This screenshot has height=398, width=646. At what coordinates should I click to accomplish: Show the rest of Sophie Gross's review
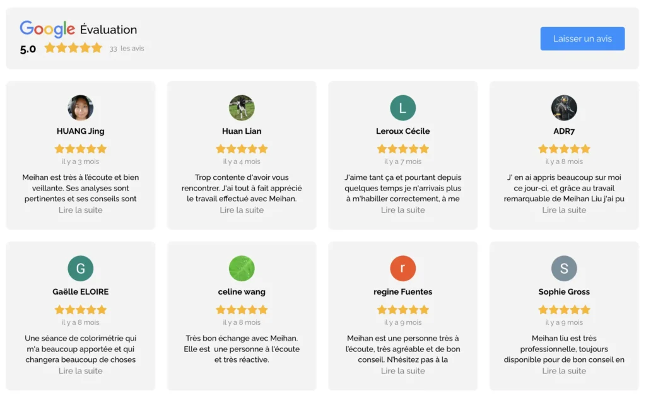[x=564, y=371]
